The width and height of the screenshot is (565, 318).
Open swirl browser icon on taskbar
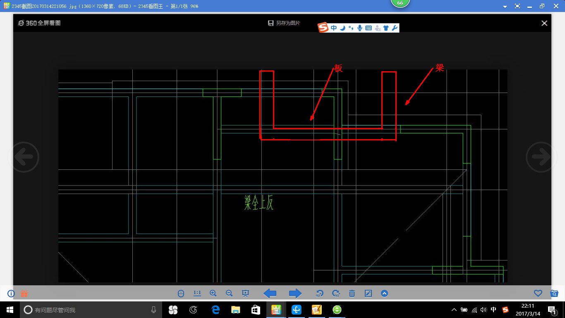pyautogui.click(x=193, y=310)
